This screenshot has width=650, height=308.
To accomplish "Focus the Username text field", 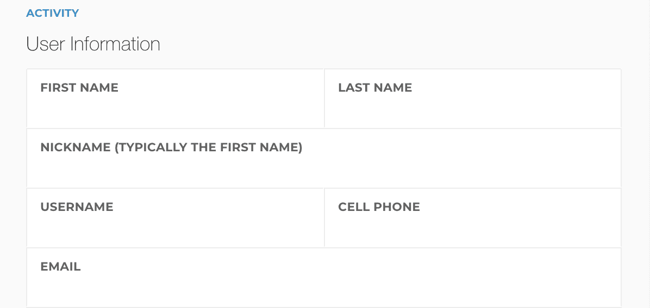I will click(175, 229).
